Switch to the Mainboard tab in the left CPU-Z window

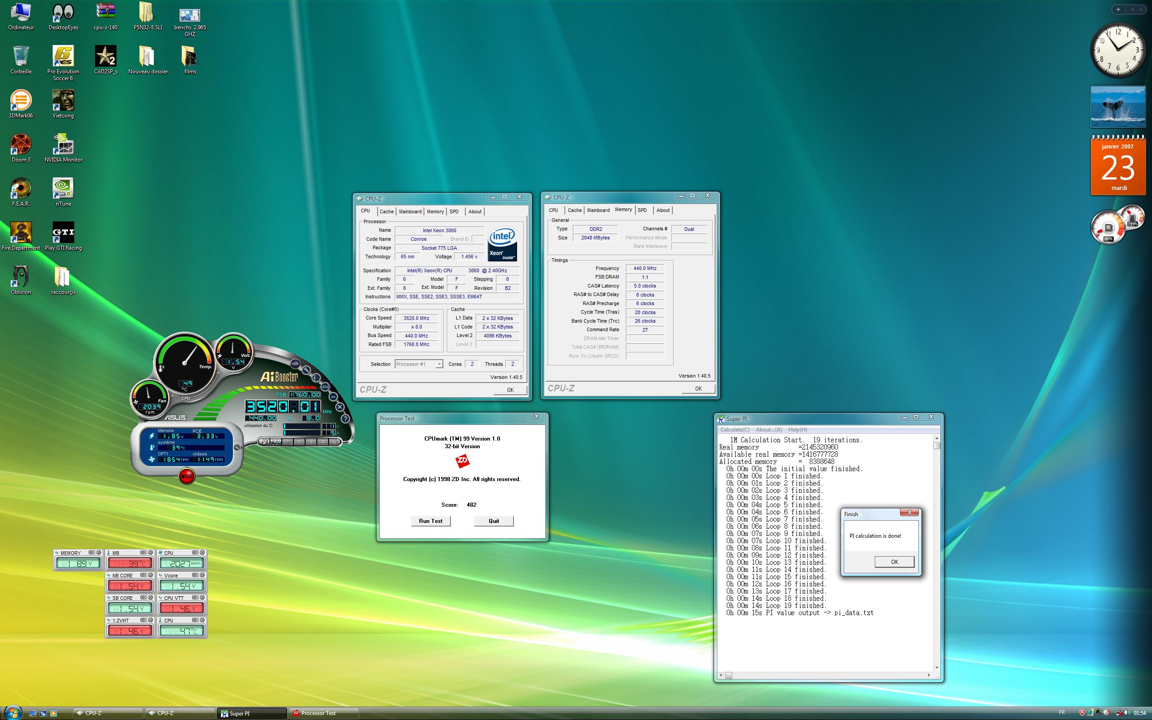(x=410, y=211)
